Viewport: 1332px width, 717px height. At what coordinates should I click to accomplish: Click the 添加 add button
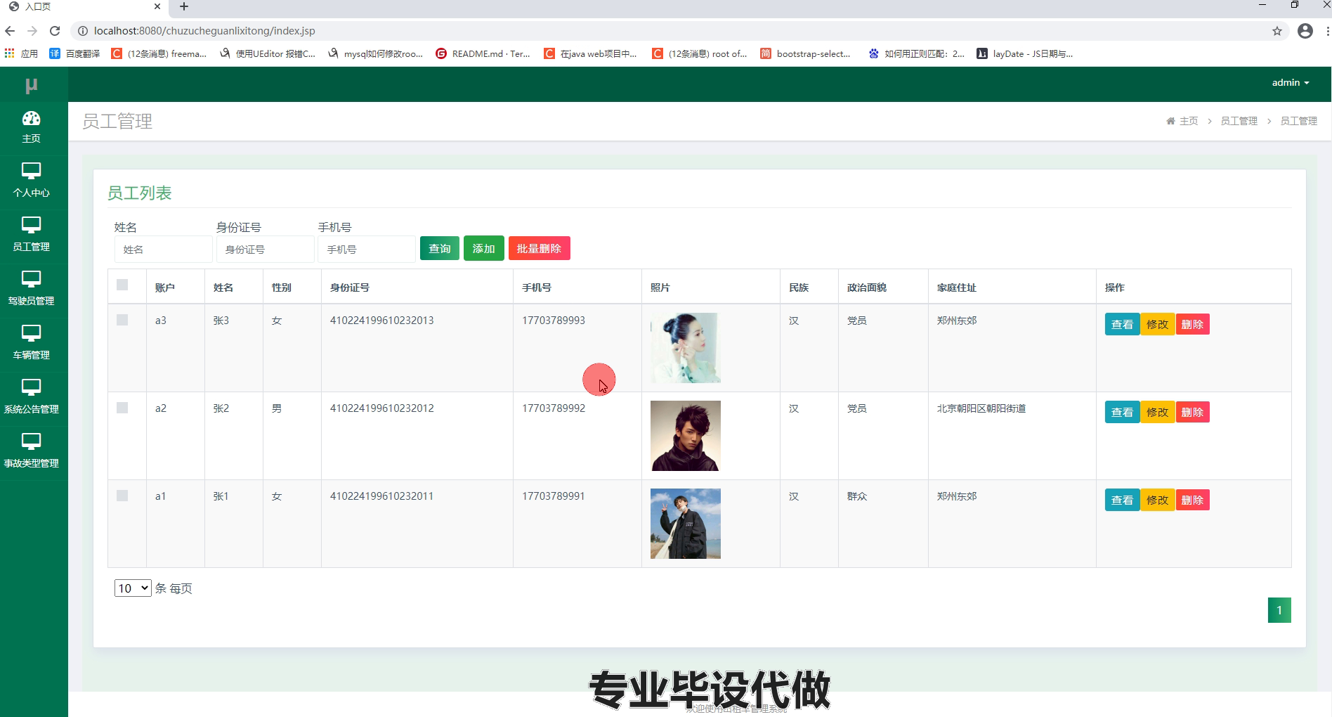click(x=483, y=248)
